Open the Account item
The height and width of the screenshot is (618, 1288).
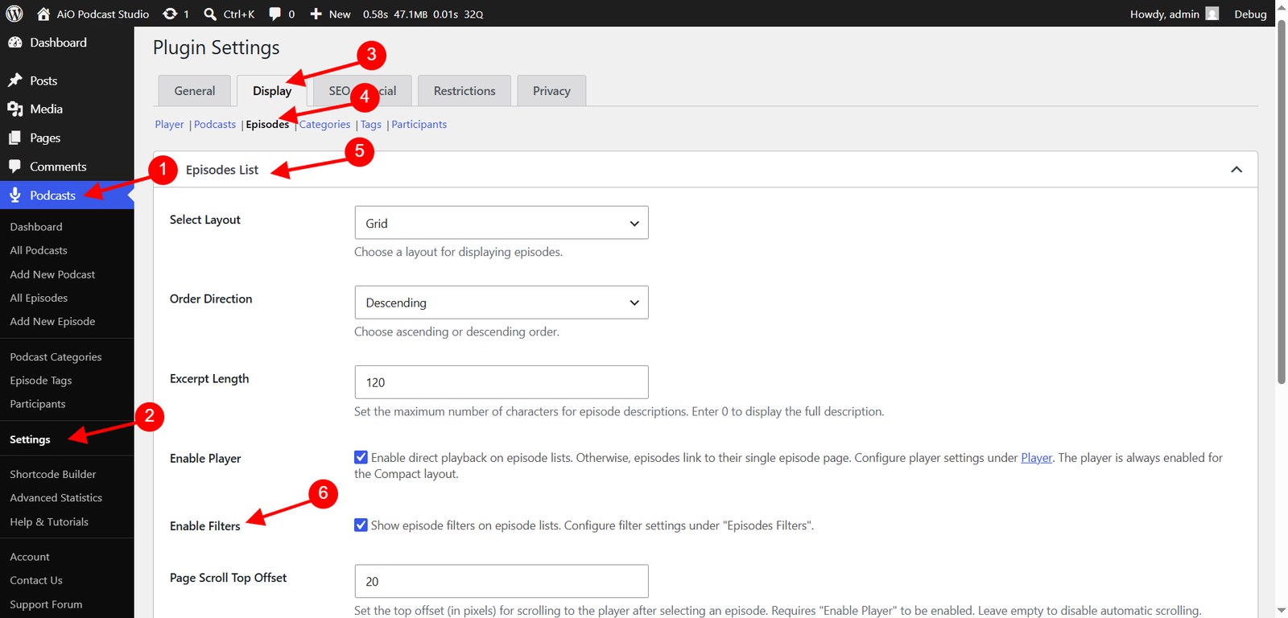click(x=30, y=557)
